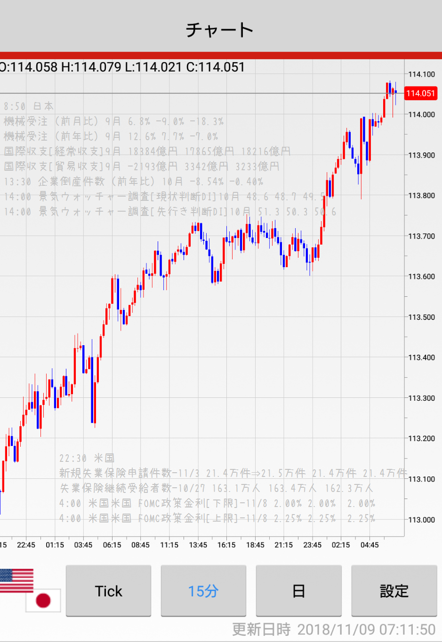Select the 04:45 time axis marker
Screen dimensions: 442x642
pyautogui.click(x=370, y=545)
